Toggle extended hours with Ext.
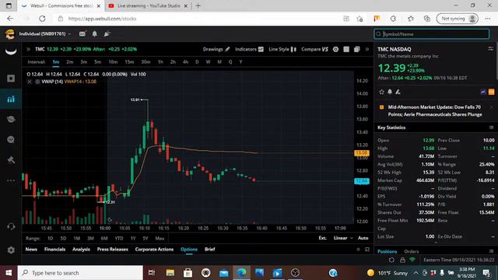The height and width of the screenshot is (280, 498). tap(322, 238)
